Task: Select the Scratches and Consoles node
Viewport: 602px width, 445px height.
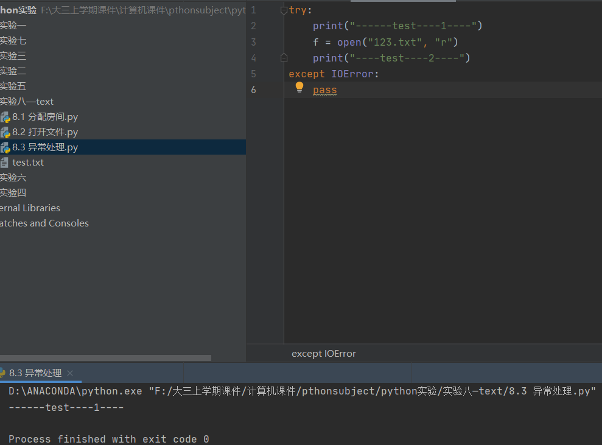Action: click(44, 223)
